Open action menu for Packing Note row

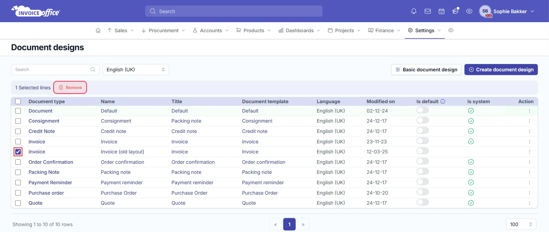pos(529,172)
